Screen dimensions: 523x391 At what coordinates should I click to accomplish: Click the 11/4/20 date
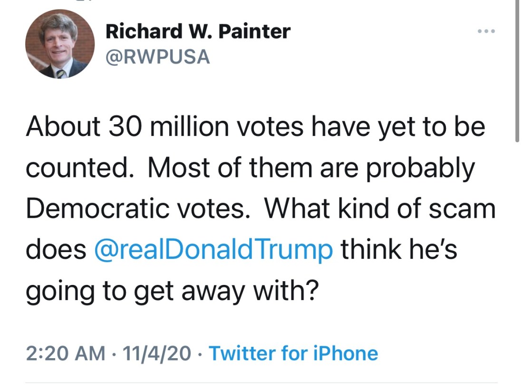pyautogui.click(x=157, y=353)
